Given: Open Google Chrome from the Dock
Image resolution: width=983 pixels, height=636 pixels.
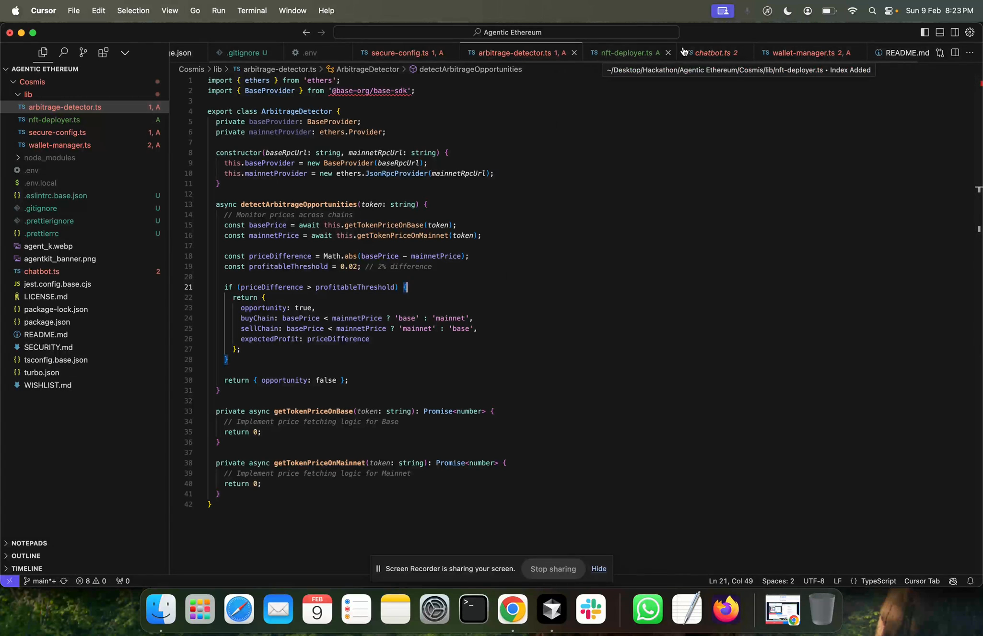Looking at the screenshot, I should (x=513, y=609).
